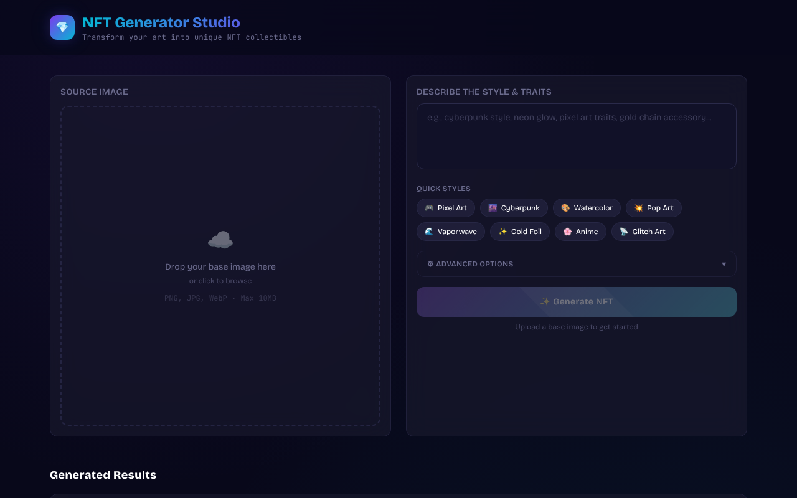Image resolution: width=797 pixels, height=498 pixels.
Task: Expand the Advanced Options section
Action: tap(576, 263)
